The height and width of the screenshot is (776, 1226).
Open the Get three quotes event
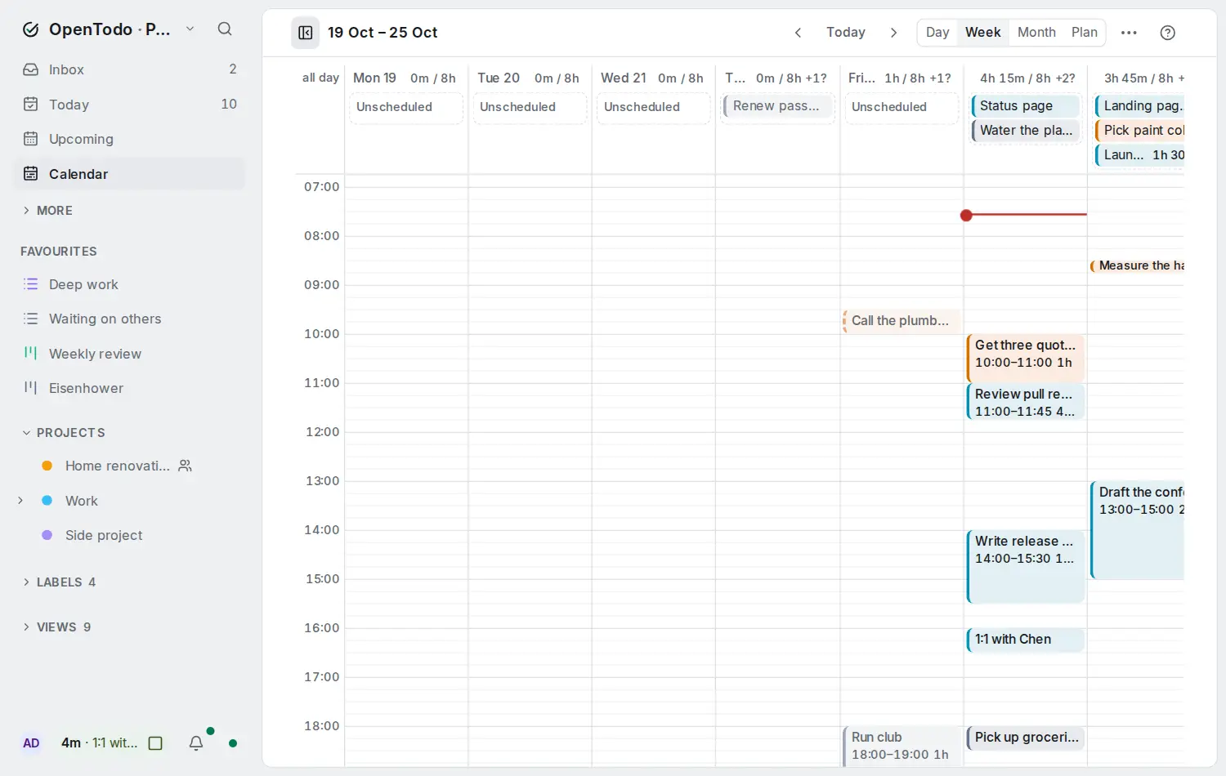click(1026, 359)
